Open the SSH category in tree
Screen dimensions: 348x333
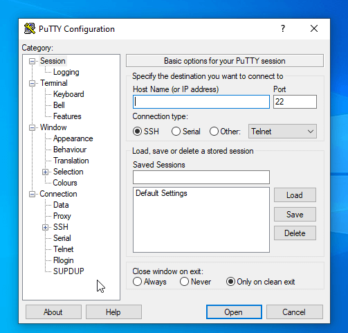pyautogui.click(x=61, y=227)
